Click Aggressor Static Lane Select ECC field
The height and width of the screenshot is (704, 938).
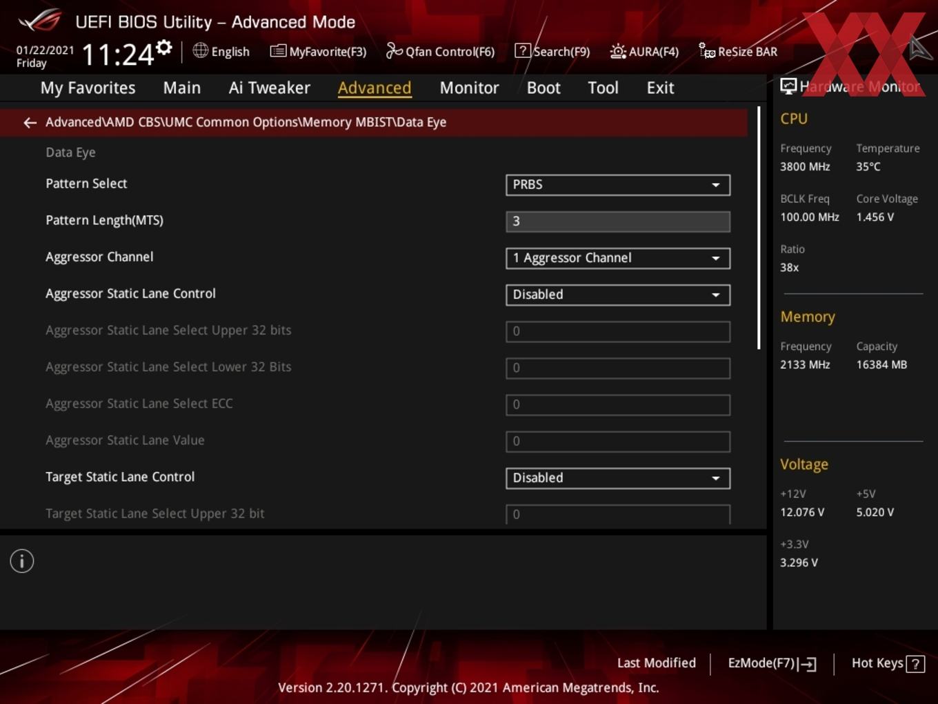click(618, 404)
